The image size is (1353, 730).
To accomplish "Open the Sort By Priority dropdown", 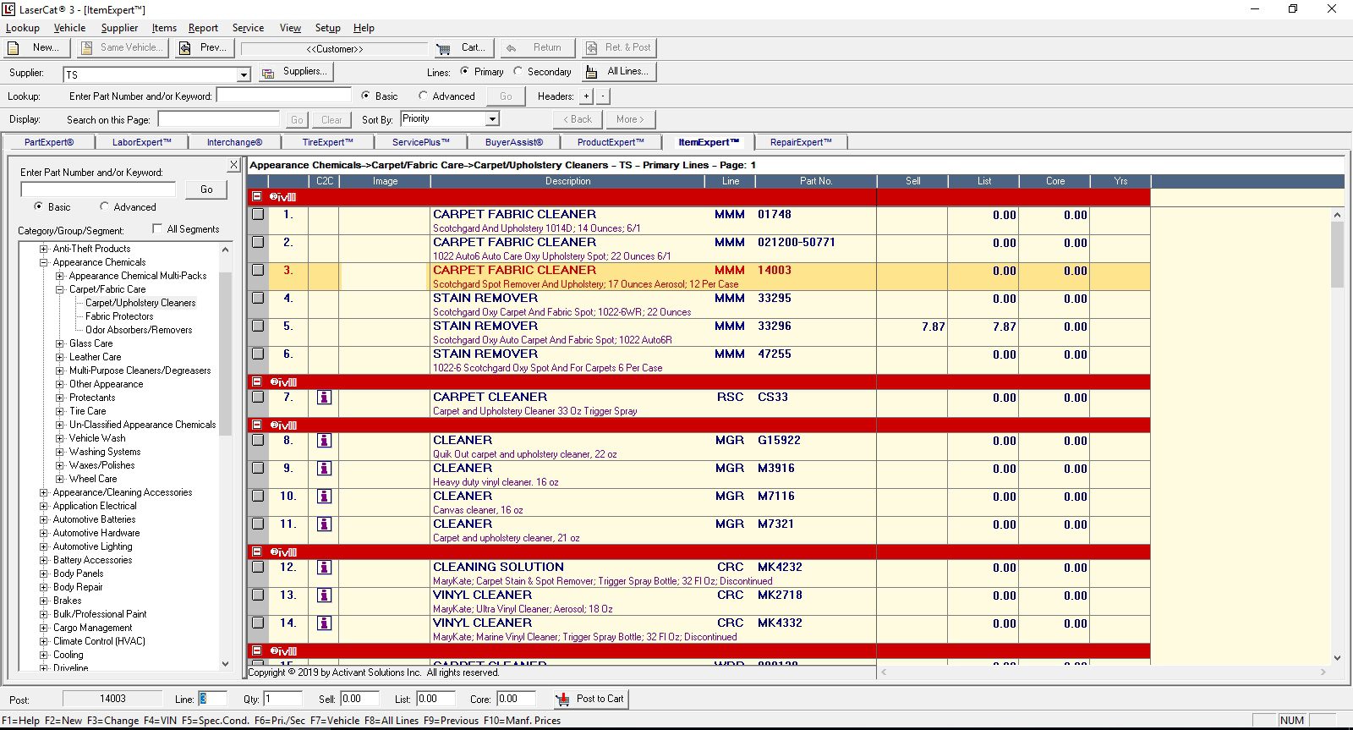I will click(492, 119).
